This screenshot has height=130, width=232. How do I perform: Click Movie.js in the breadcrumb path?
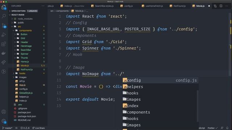tap(79, 11)
